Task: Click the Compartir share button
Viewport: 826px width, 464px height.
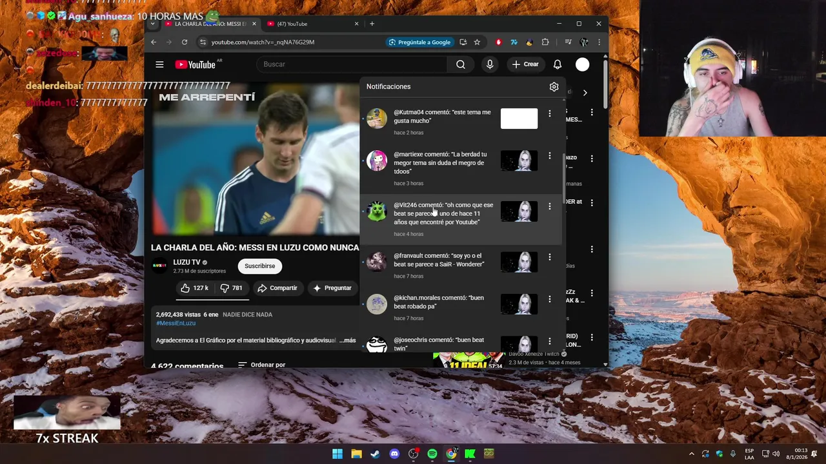Action: (x=277, y=288)
